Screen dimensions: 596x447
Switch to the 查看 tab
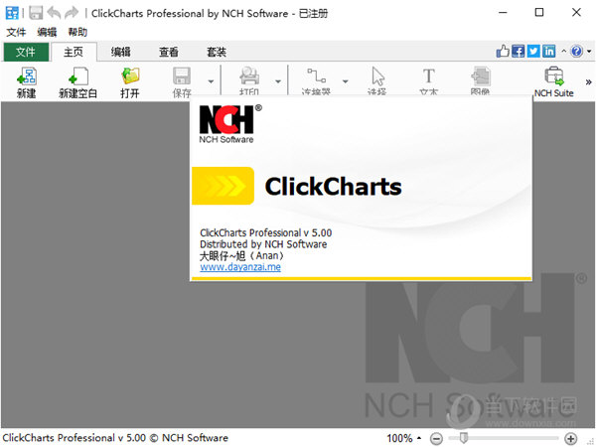(x=169, y=52)
